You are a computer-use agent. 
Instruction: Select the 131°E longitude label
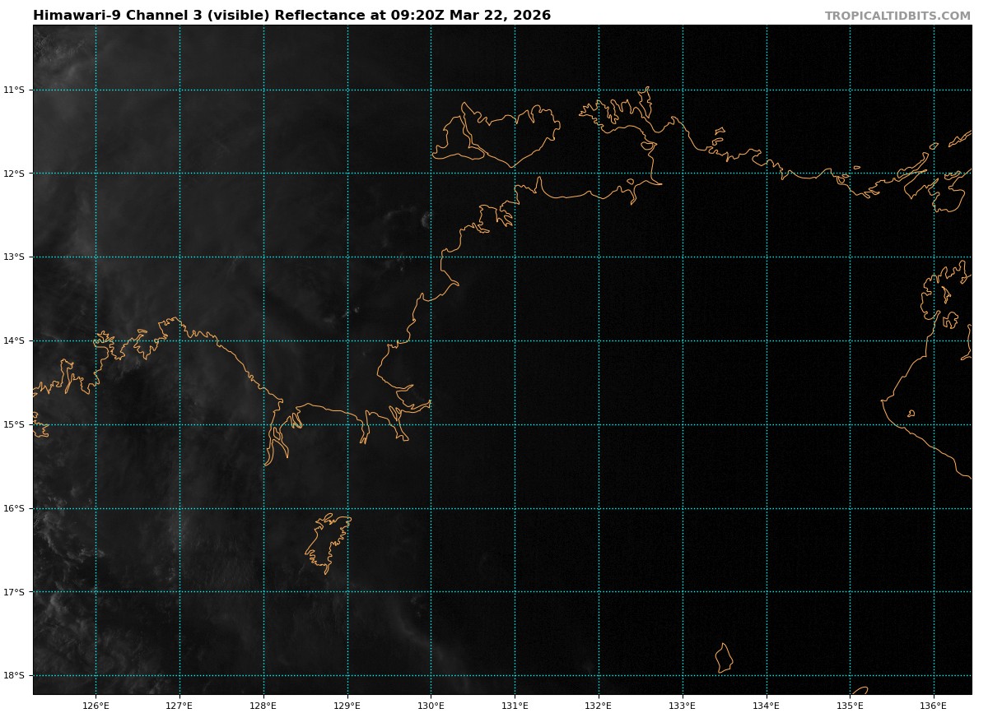pos(515,705)
